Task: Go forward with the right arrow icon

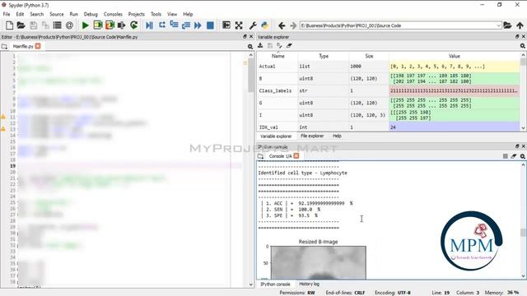Action: point(293,25)
